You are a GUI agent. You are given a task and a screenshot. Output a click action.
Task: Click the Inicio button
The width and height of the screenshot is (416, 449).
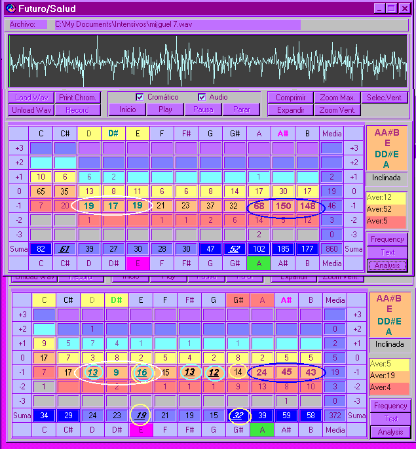tap(127, 109)
